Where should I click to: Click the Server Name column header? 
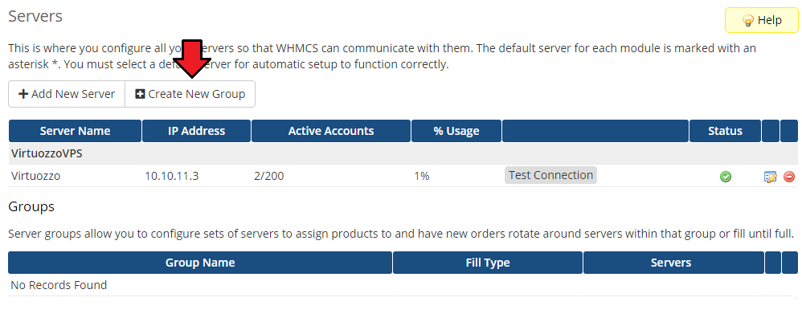76,131
